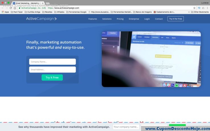Open the Enterprise nav item
The width and height of the screenshot is (210, 131).
pos(134,19)
